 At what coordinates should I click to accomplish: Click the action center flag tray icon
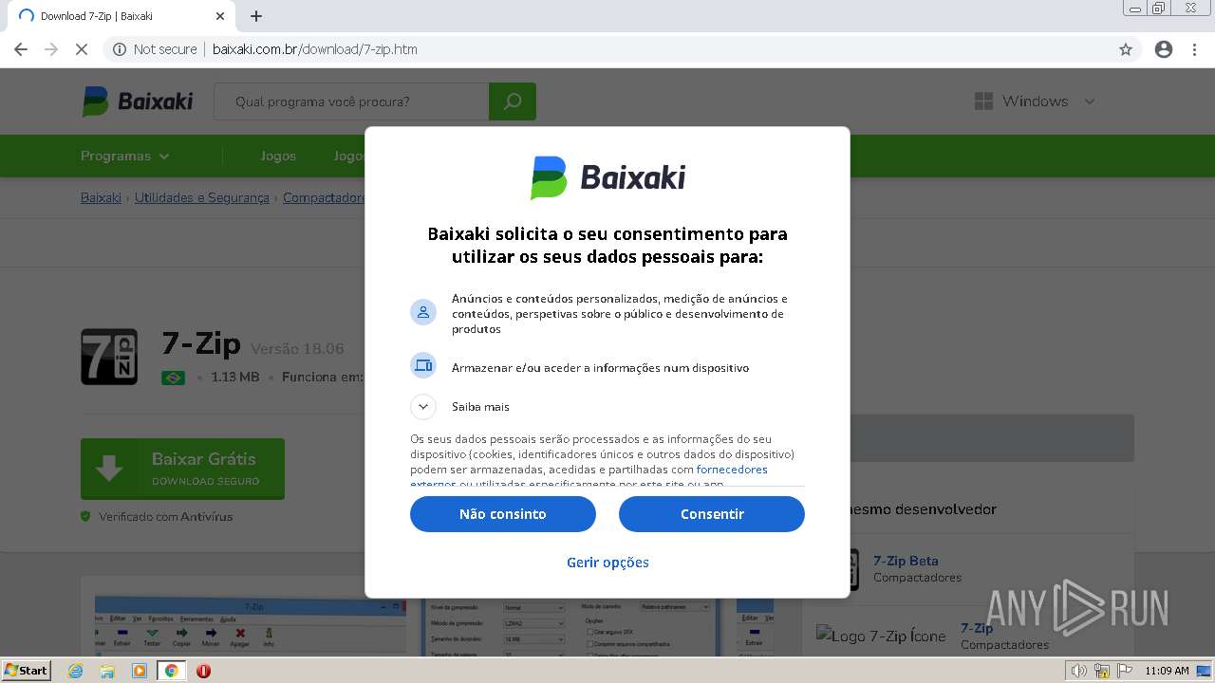tap(1124, 671)
